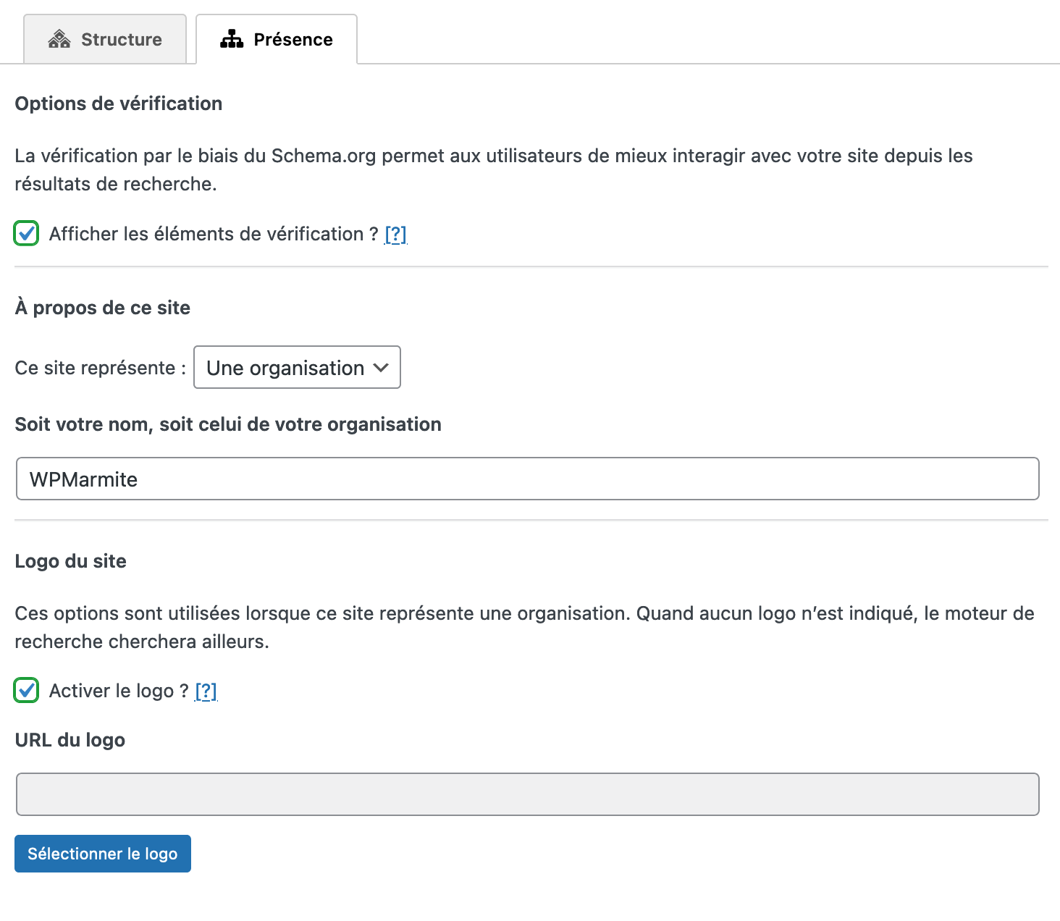Open the [?] help link next to Activer le logo
The image size is (1060, 921).
(x=206, y=691)
